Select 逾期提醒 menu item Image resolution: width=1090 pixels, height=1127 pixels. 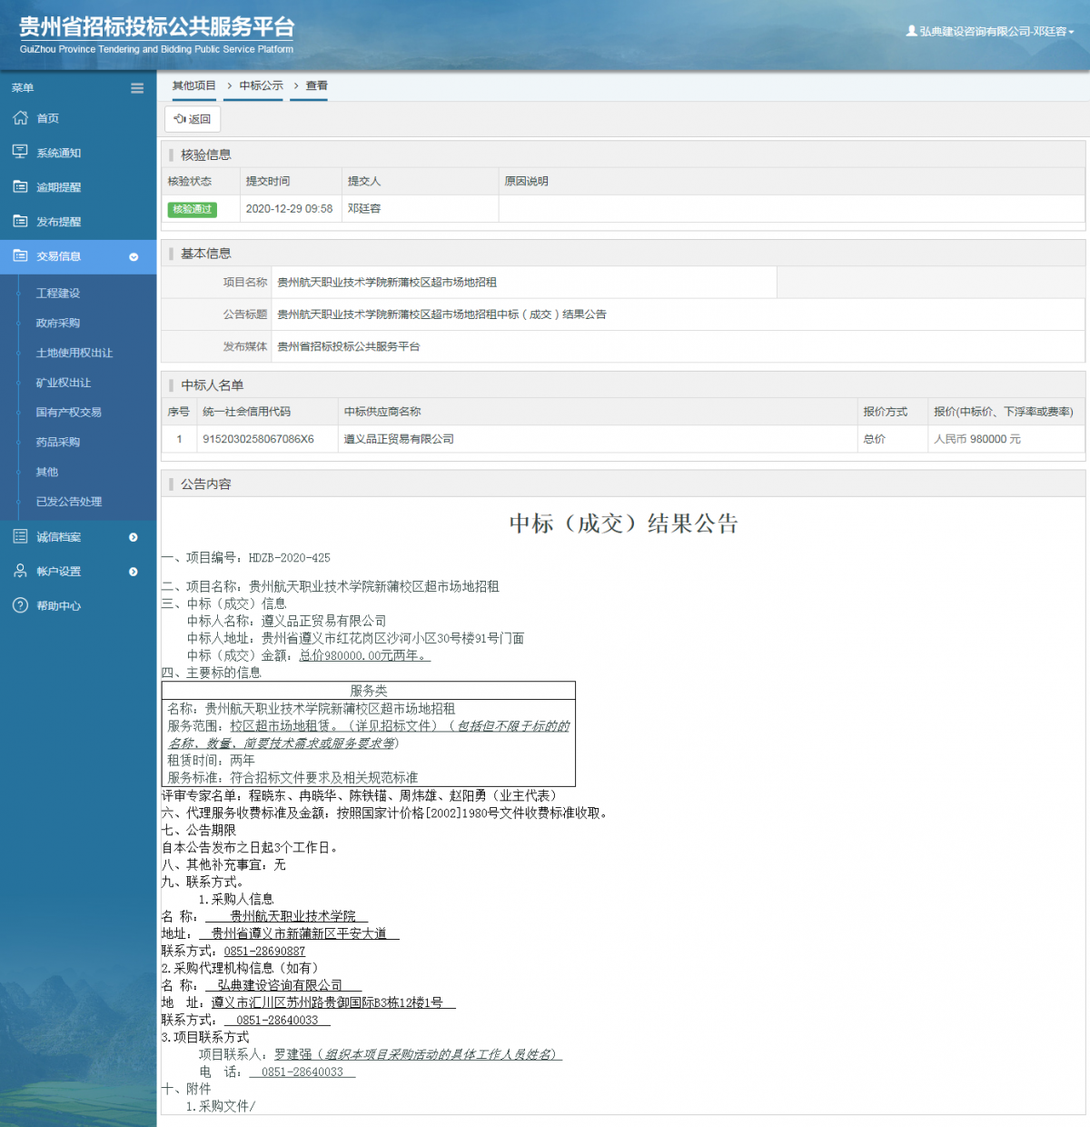point(58,187)
